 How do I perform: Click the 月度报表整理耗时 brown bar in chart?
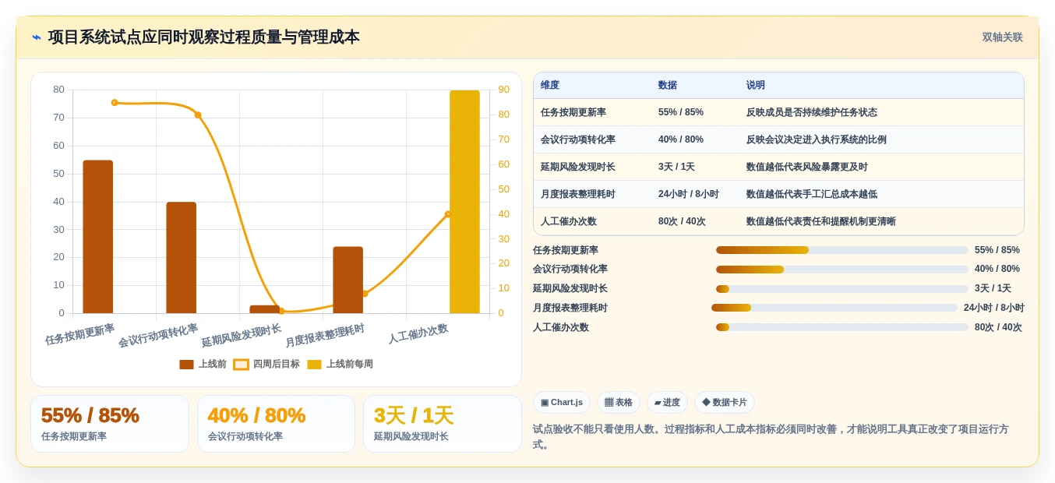(348, 280)
